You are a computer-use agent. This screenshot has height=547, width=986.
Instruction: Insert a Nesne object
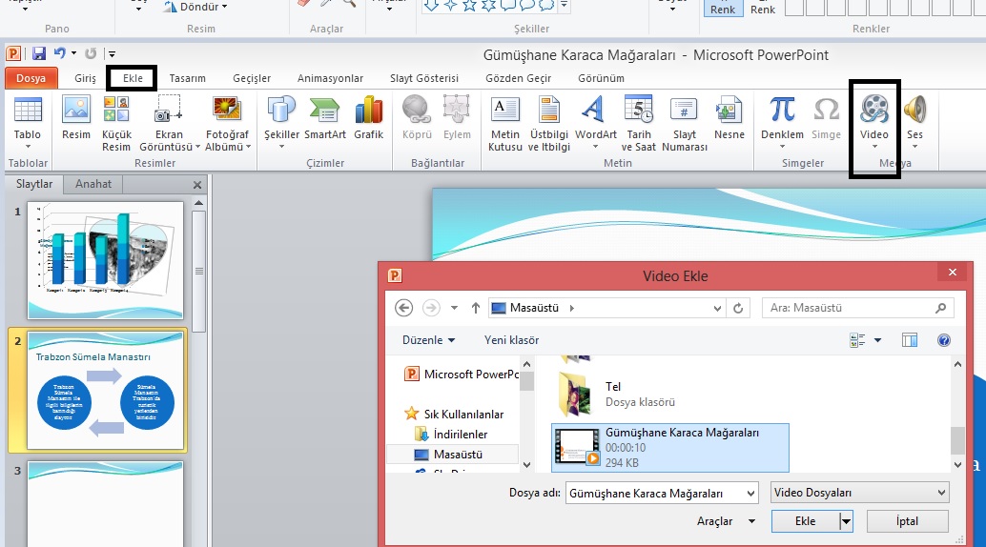[729, 118]
